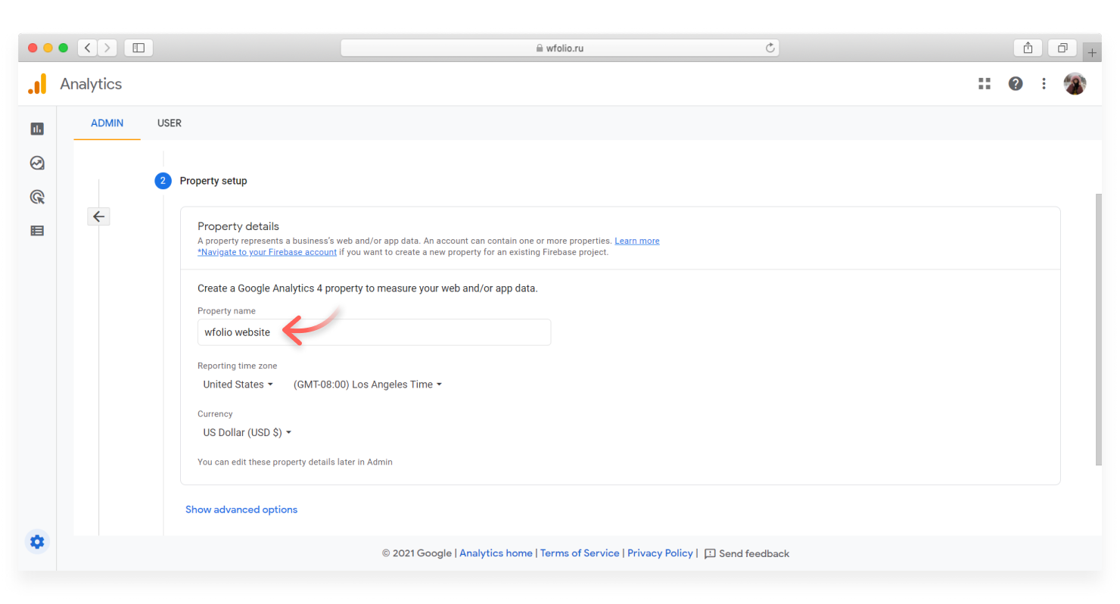Viewport: 1120px width, 604px height.
Task: Click the Admin gear icon
Action: [37, 542]
